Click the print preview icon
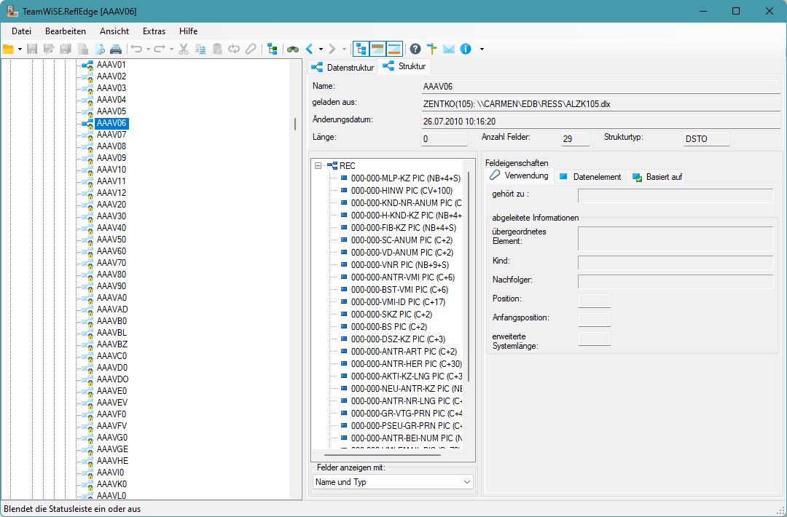 [100, 49]
